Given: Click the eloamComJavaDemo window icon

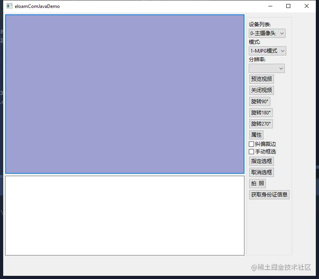Looking at the screenshot, I should [9, 6].
